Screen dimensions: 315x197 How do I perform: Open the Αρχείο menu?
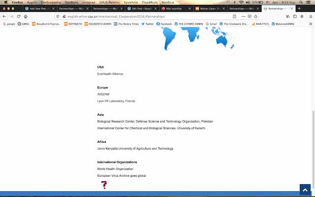(x=31, y=2)
